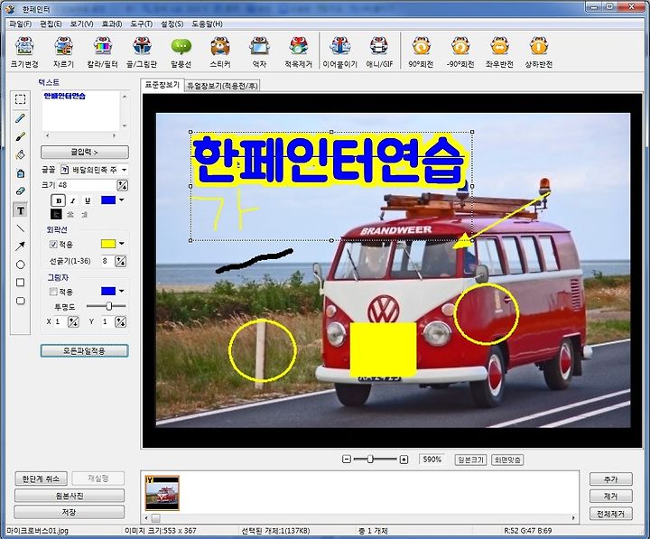Uncheck 외곽선 적용 outline checkbox
The height and width of the screenshot is (539, 650).
click(53, 244)
